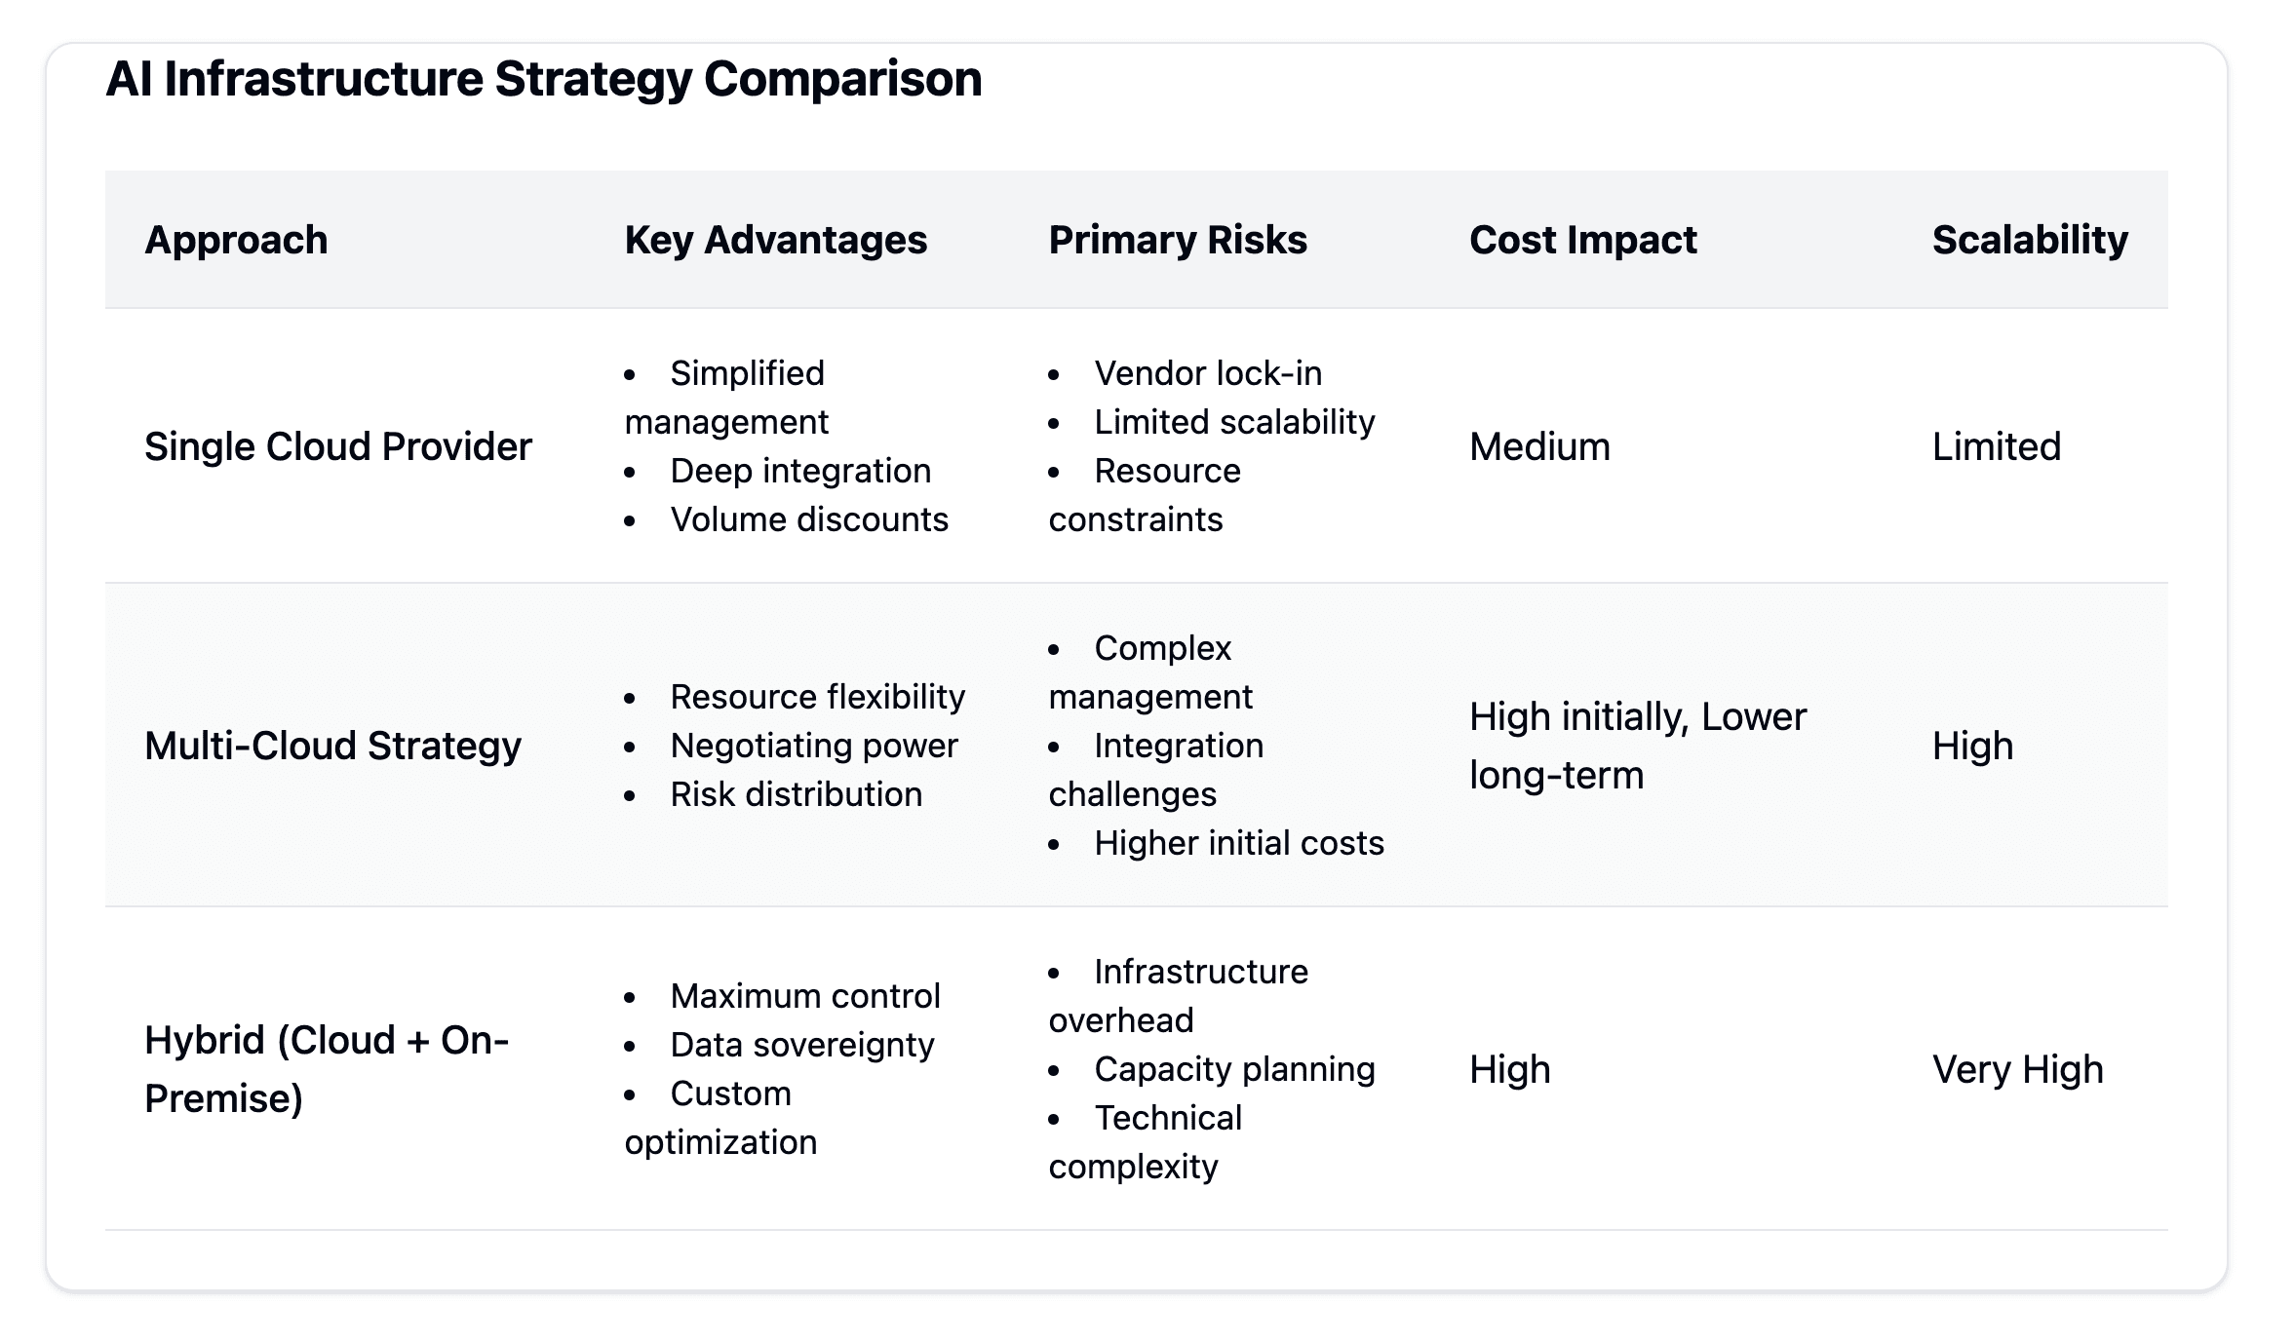Click the Primary Risks column header
The height and width of the screenshot is (1343, 2295).
point(1178,240)
